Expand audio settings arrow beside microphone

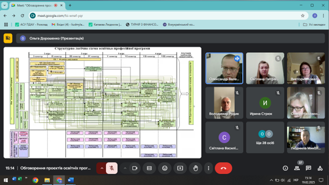point(102,168)
